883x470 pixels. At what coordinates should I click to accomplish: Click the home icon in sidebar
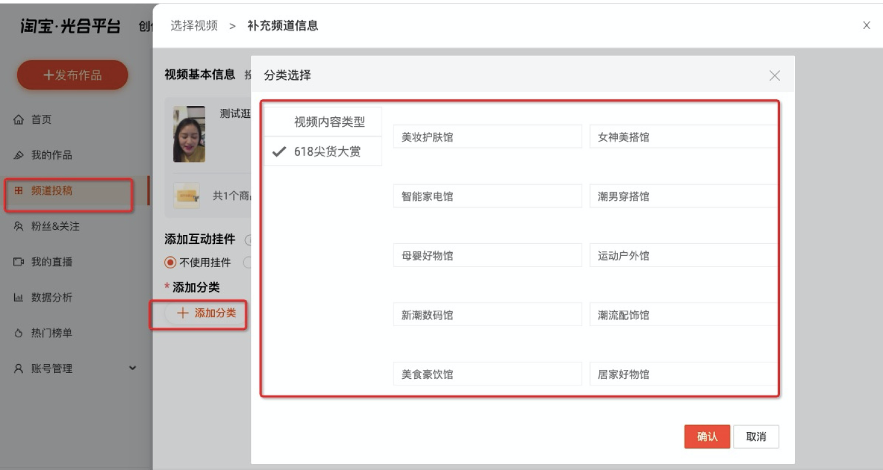[18, 120]
